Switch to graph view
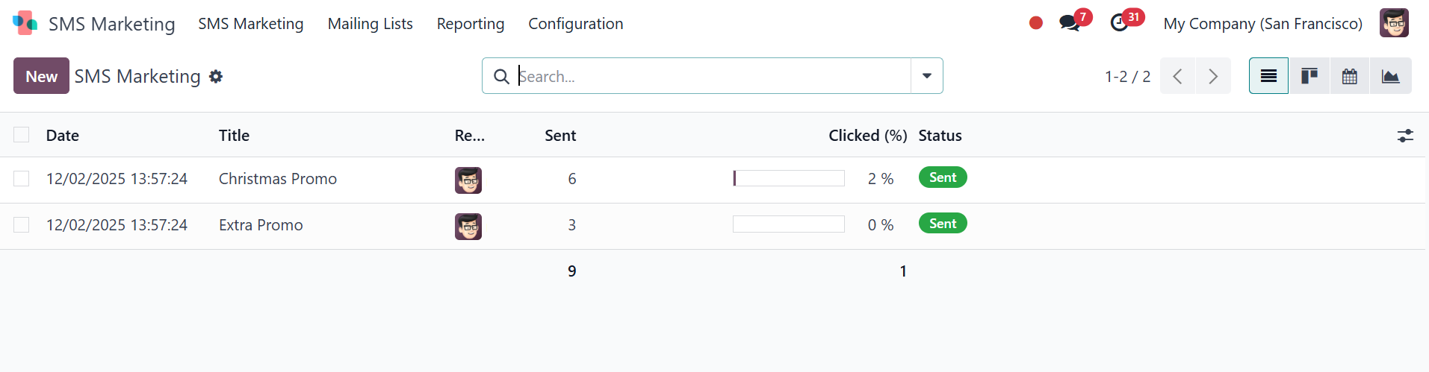This screenshot has height=372, width=1429. point(1390,76)
